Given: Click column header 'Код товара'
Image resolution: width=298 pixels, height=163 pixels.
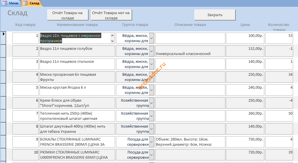Looking at the screenshot, I should 25,25.
